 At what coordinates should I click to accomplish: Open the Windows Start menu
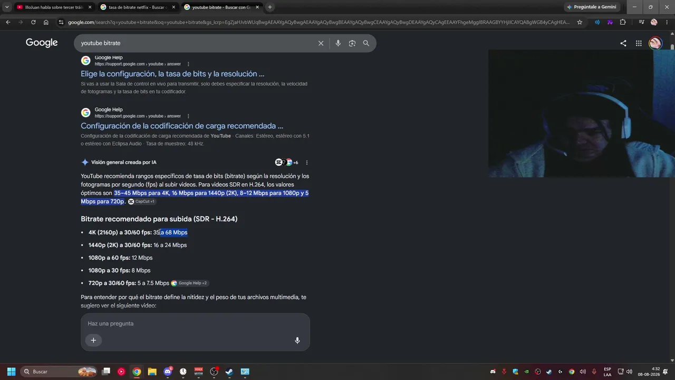(x=11, y=372)
